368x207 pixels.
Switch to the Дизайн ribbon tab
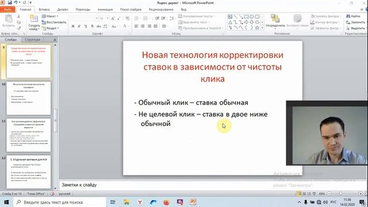pos(63,9)
